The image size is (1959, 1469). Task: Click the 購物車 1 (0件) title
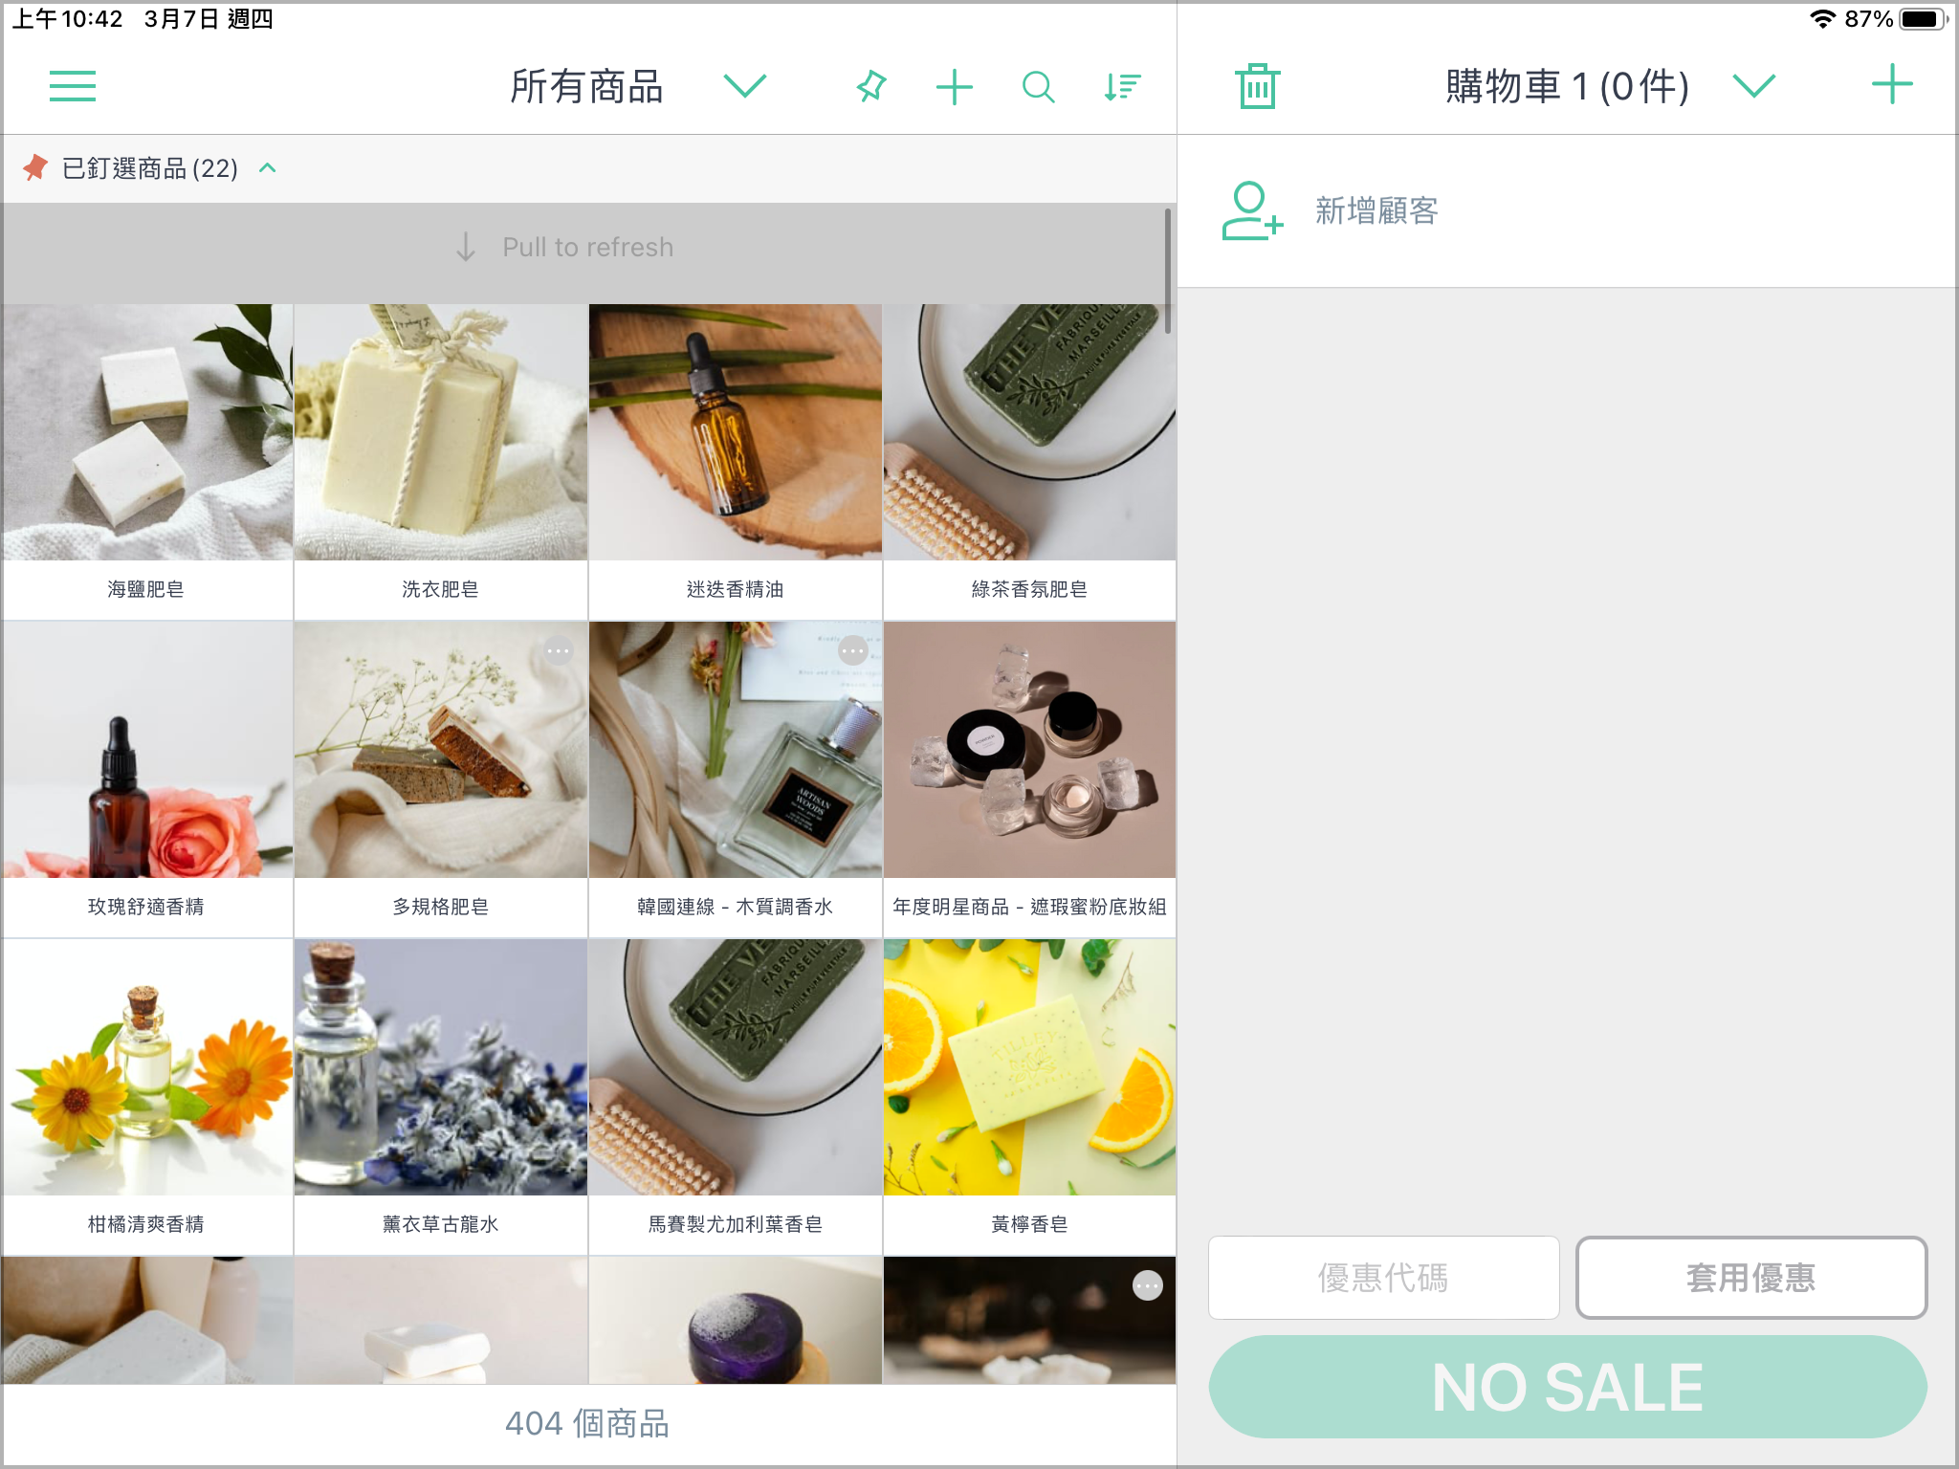1567,86
